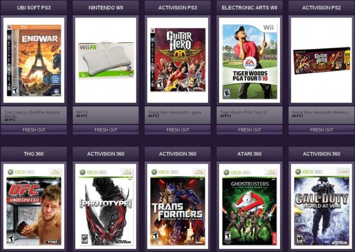Select the Transformers Revenge of the Fallen cover
355x252 pixels.
177,206
